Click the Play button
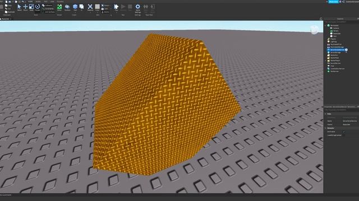 click(x=116, y=7)
